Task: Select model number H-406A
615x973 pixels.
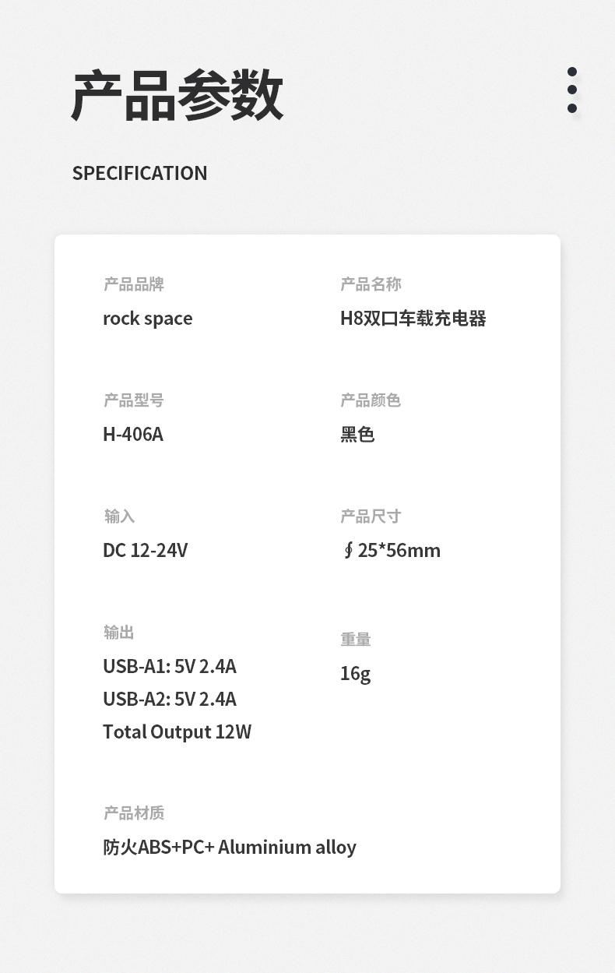Action: (x=133, y=434)
